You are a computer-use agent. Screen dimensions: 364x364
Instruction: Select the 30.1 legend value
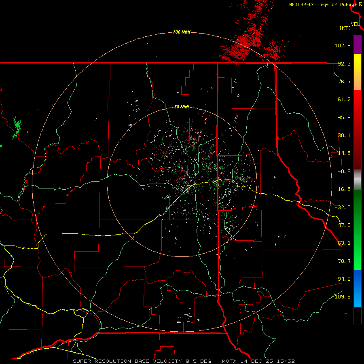pos(344,135)
